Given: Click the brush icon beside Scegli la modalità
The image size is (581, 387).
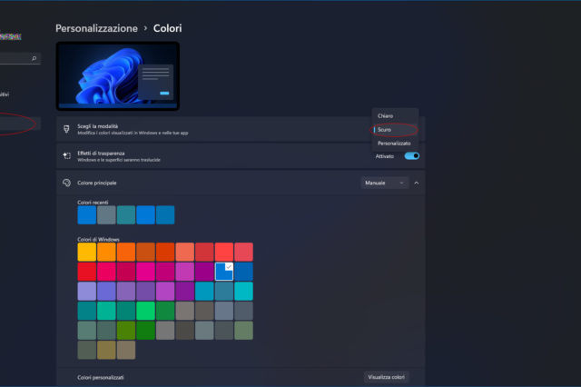Looking at the screenshot, I should click(x=66, y=129).
